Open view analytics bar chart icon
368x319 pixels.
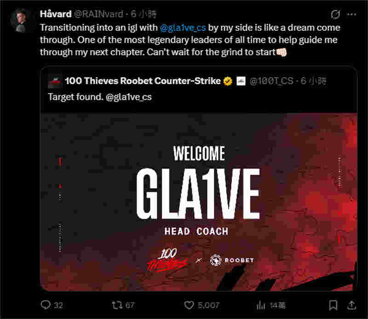tap(260, 305)
